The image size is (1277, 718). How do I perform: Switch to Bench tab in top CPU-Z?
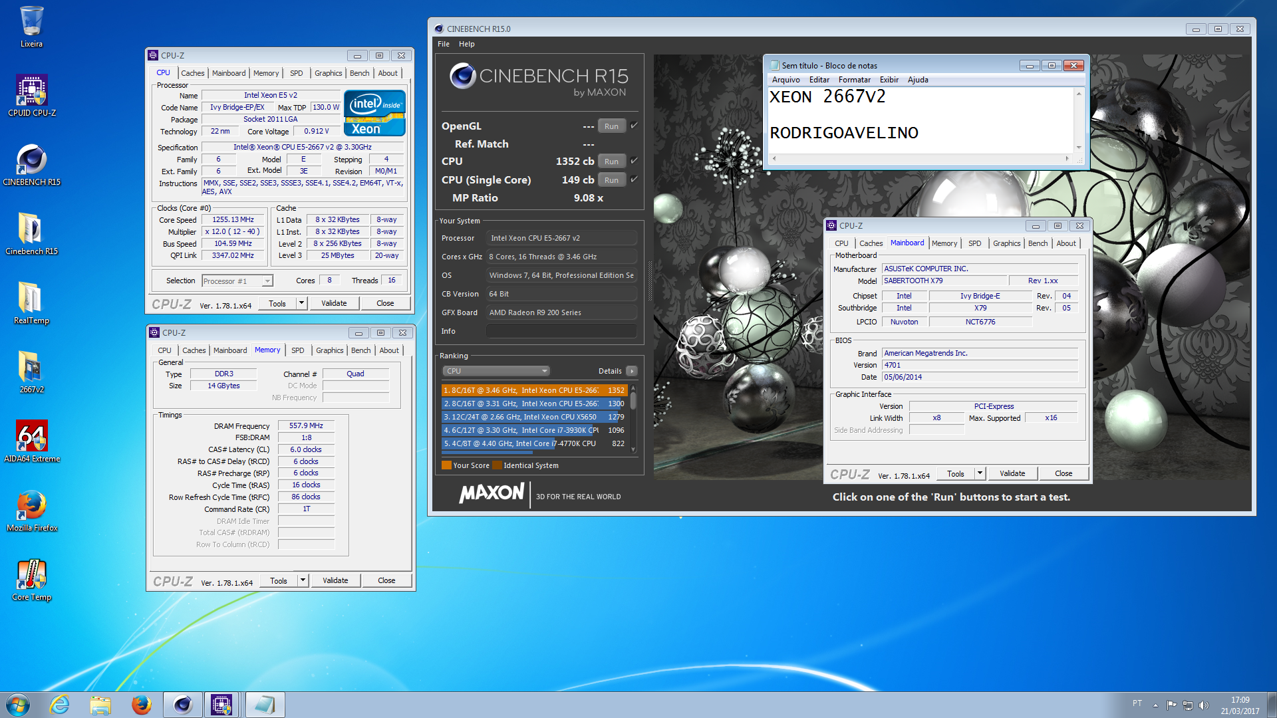[x=360, y=73]
